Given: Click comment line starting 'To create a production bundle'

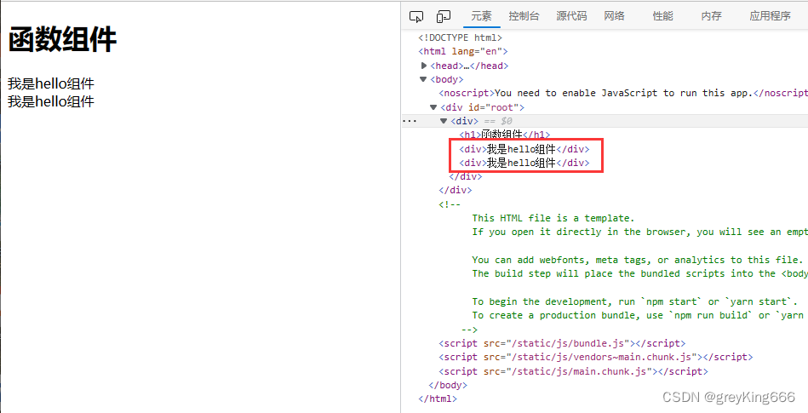Looking at the screenshot, I should [x=639, y=315].
